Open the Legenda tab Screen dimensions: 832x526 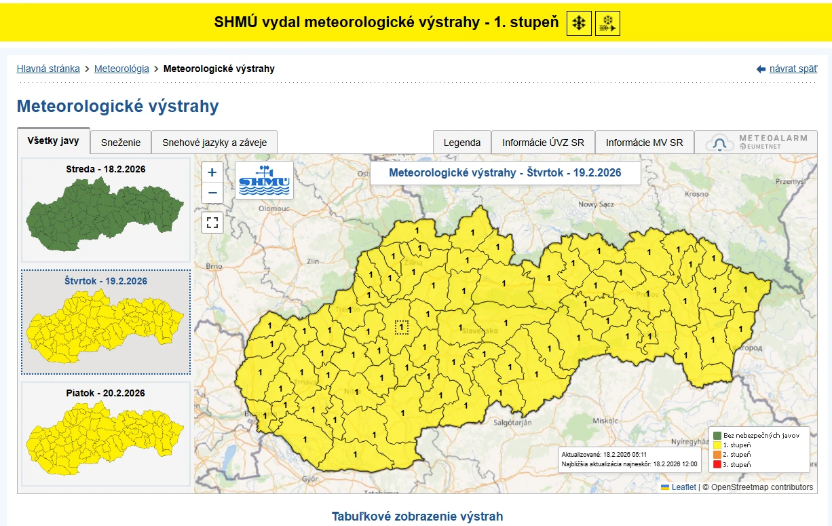tap(462, 143)
